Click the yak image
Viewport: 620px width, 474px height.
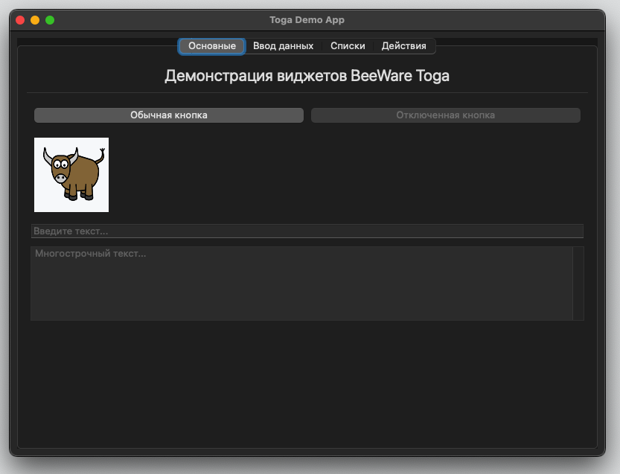click(71, 175)
